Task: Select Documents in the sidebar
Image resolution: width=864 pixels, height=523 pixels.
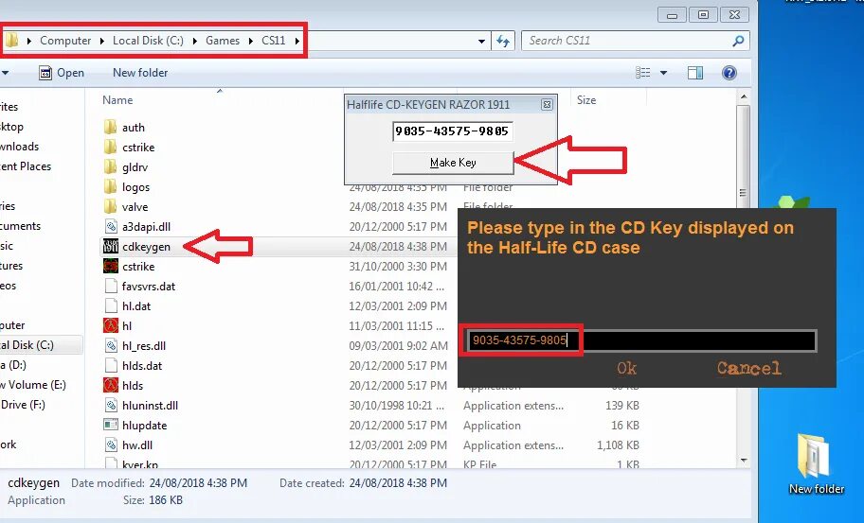Action: [x=21, y=226]
